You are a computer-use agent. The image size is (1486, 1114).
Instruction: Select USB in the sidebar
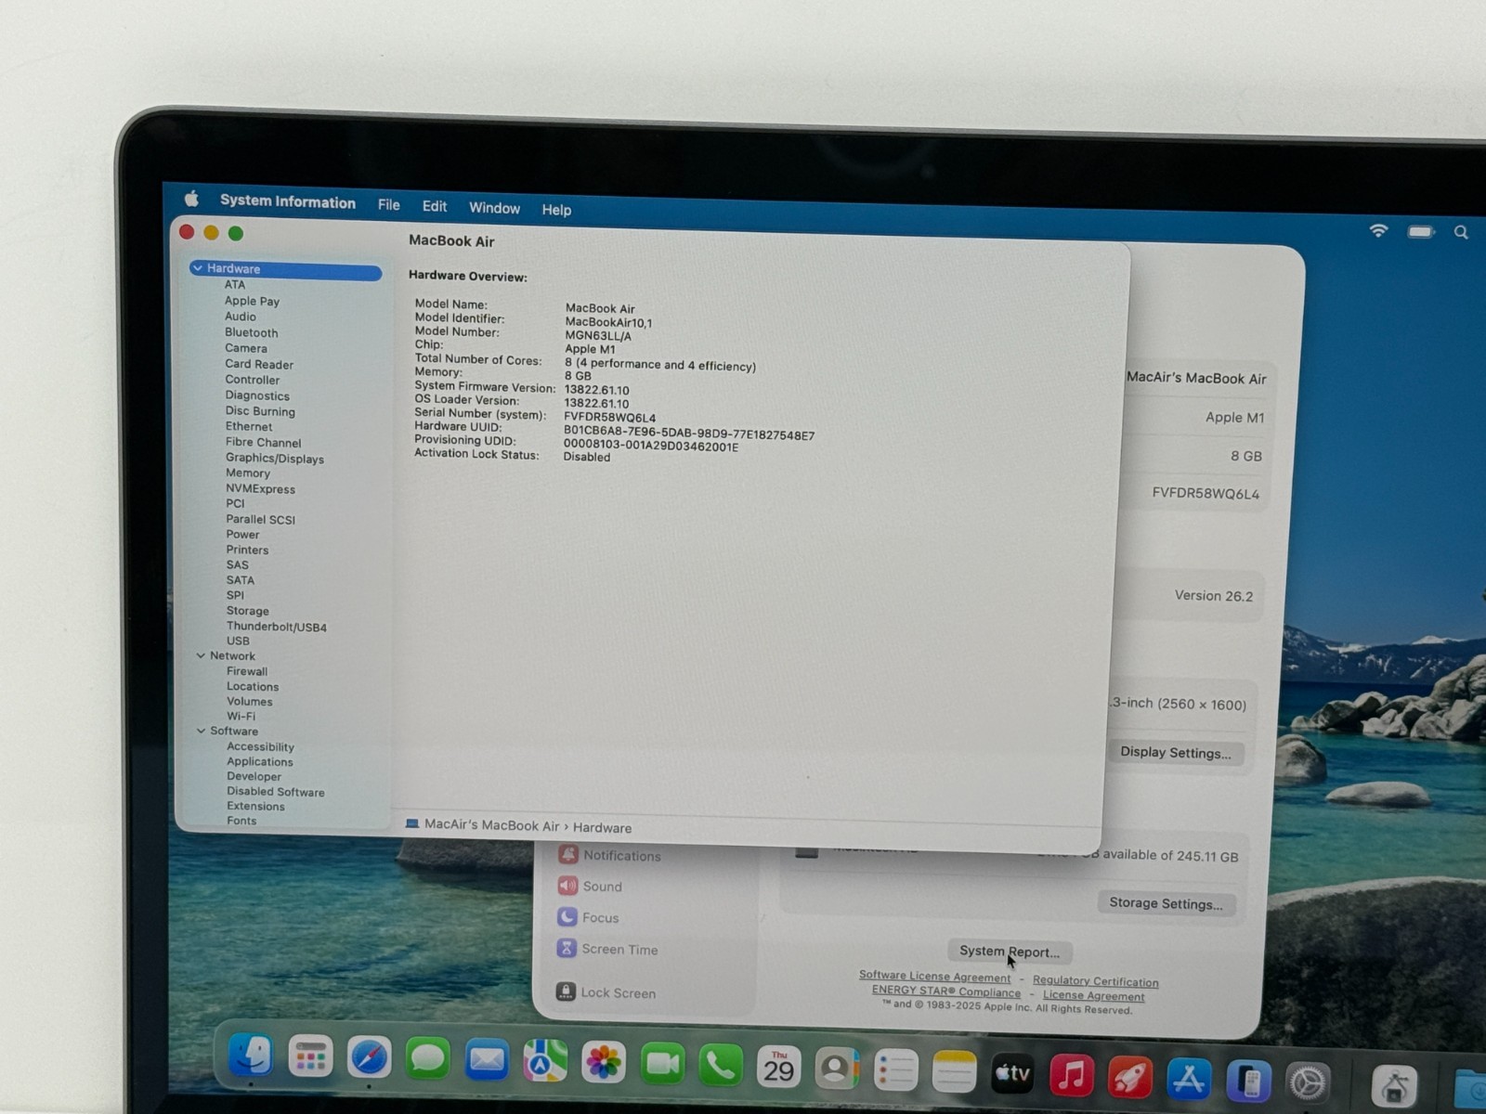238,641
